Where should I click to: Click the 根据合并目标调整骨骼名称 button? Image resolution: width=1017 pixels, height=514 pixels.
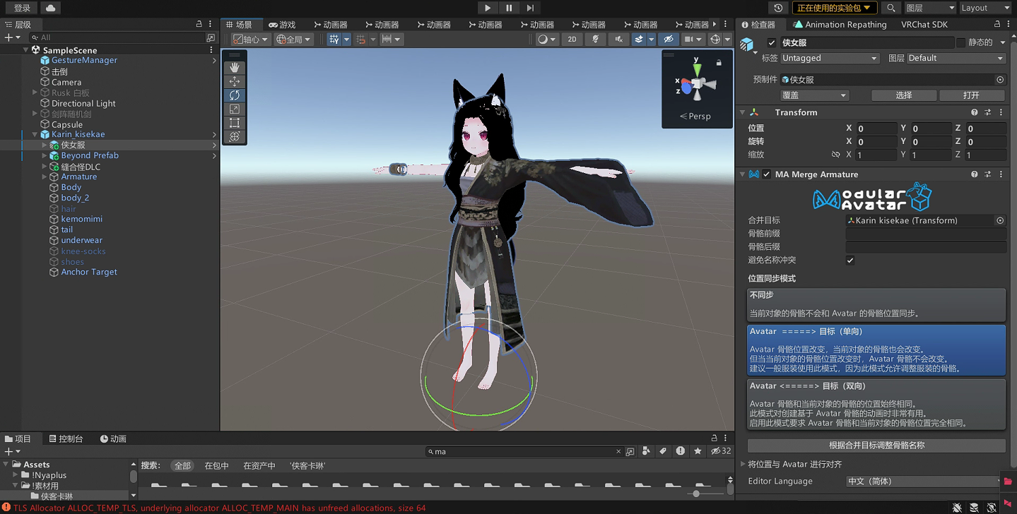coord(876,446)
